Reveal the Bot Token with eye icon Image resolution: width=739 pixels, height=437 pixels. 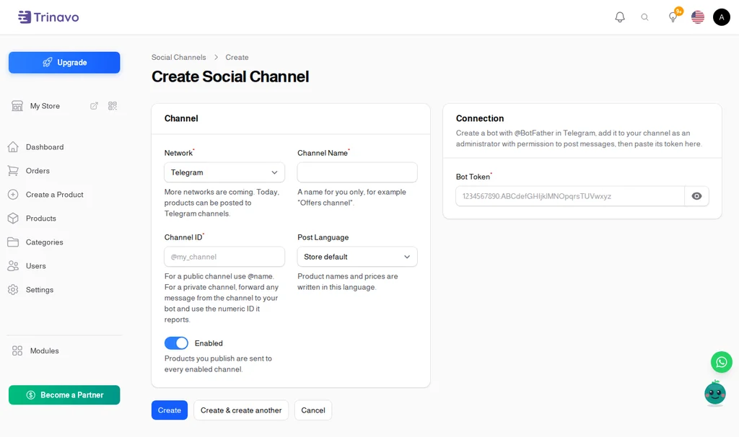pyautogui.click(x=696, y=196)
